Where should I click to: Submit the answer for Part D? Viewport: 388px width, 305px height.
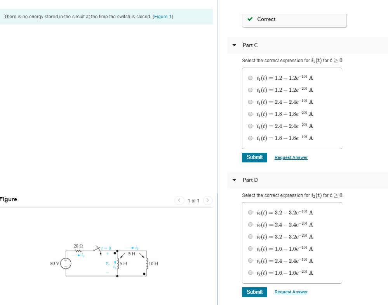click(254, 292)
